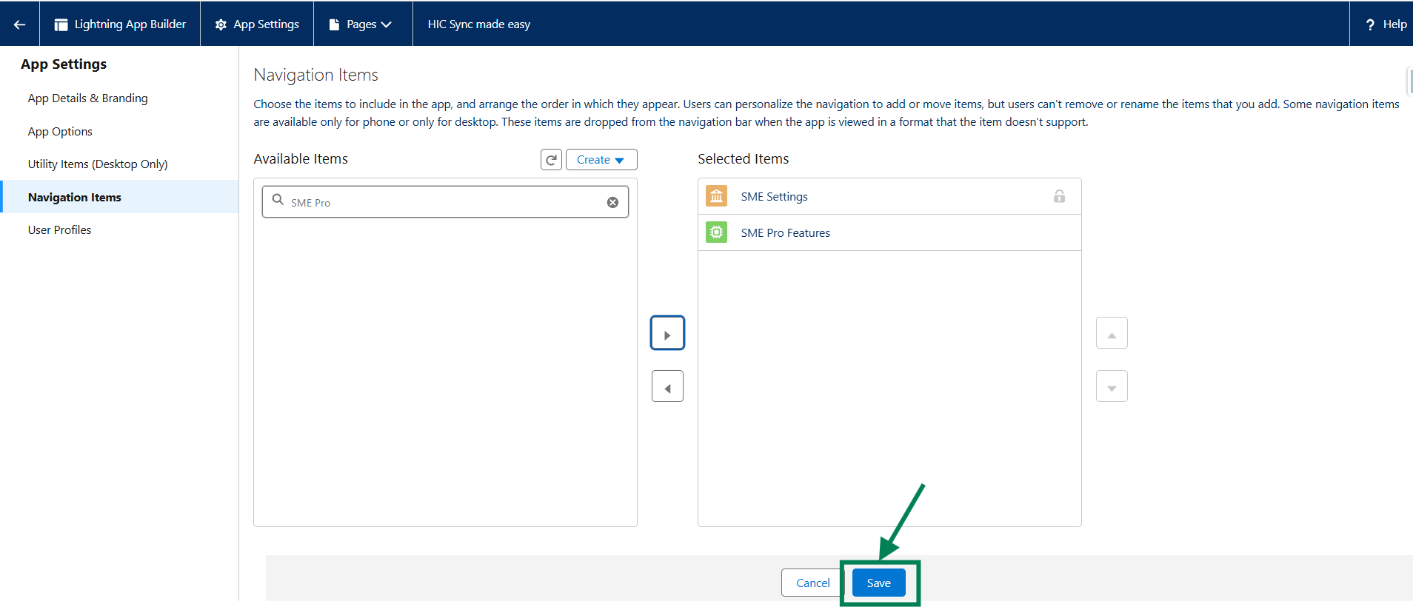Viewport: 1413px width, 607px height.
Task: Open Lightning App Builder
Action: tap(120, 24)
